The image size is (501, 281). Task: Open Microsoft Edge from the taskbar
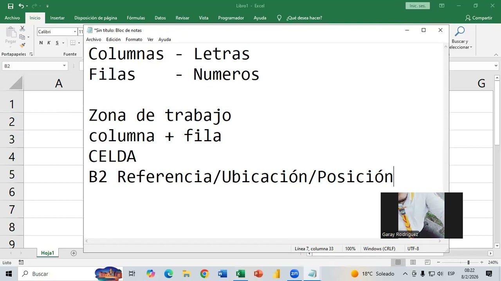coord(168,274)
